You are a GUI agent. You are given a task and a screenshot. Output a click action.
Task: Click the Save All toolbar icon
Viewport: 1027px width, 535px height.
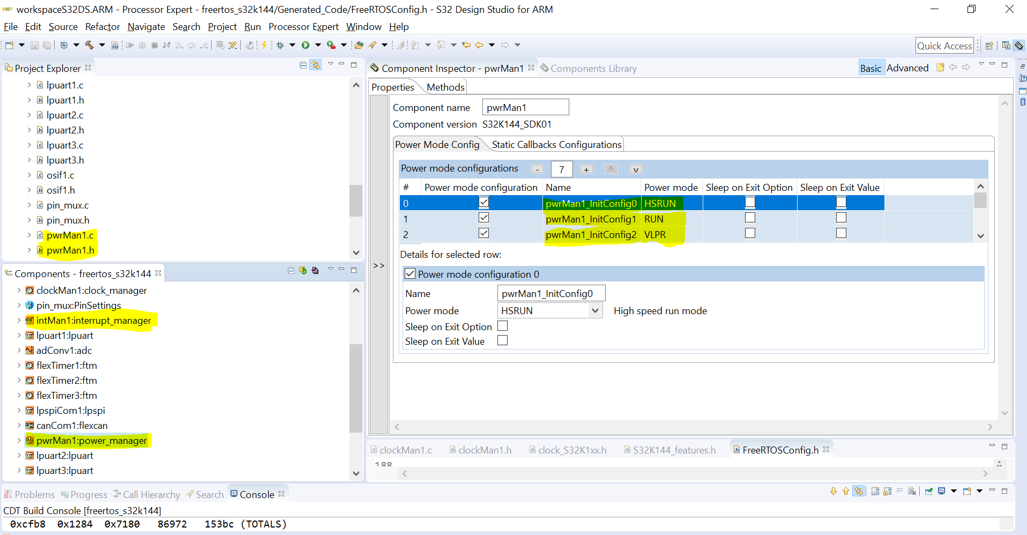47,45
